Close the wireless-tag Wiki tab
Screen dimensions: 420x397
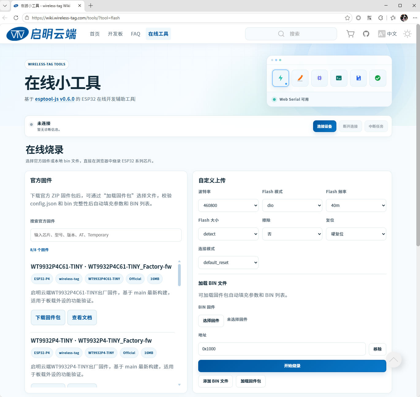[x=80, y=6]
